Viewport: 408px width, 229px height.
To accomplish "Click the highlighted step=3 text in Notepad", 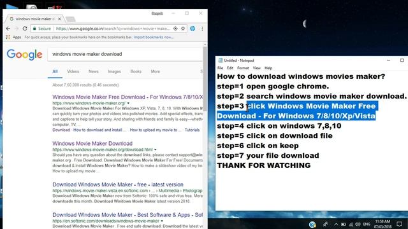I will click(298, 111).
